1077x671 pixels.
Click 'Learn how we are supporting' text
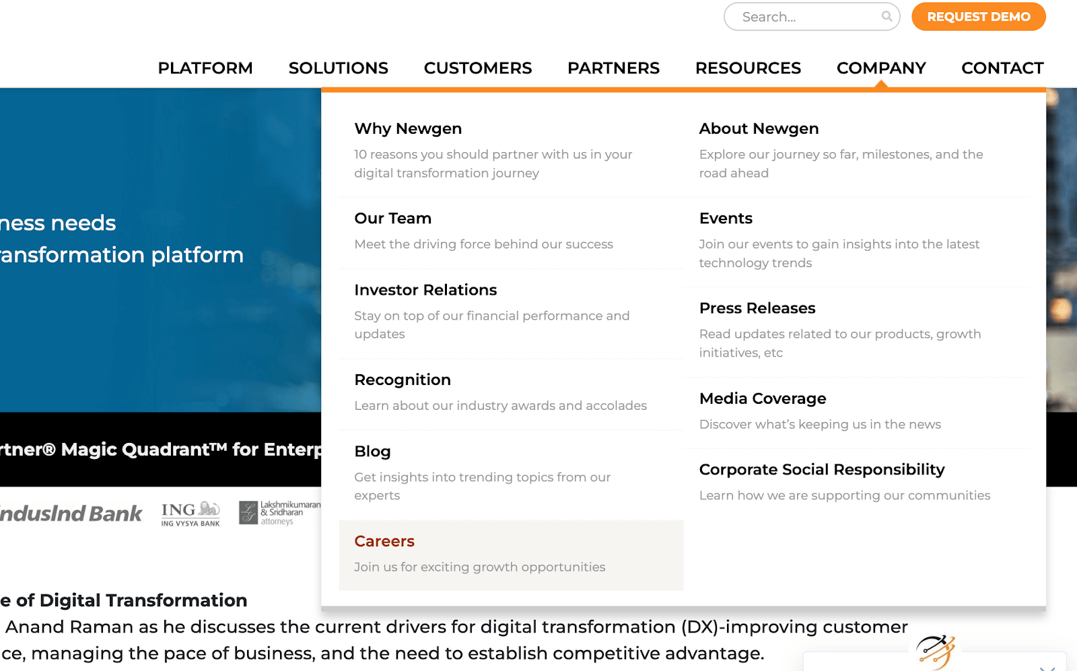[844, 495]
